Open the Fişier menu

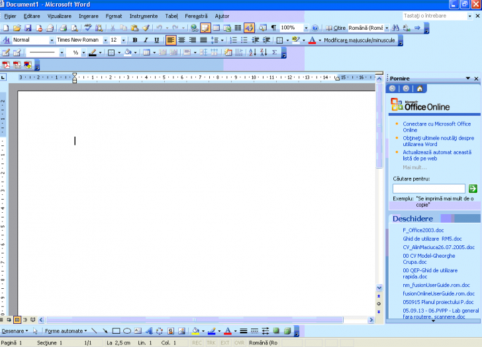[10, 17]
